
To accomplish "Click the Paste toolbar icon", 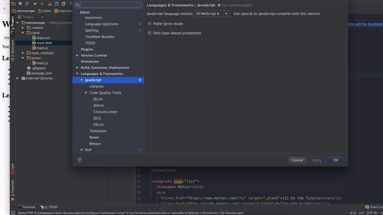I will click(x=63, y=4).
